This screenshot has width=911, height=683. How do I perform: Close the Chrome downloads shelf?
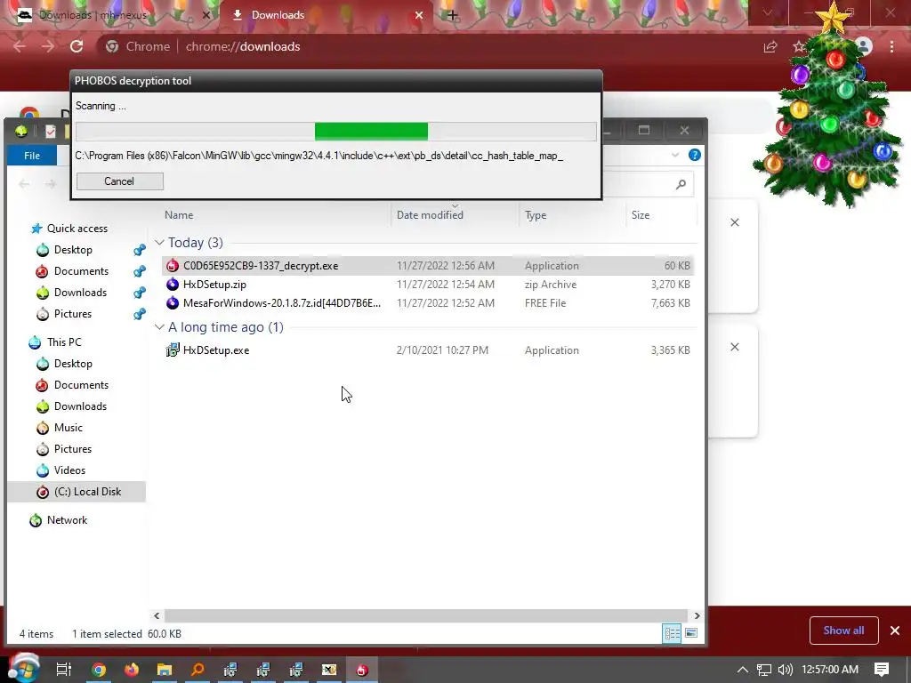pyautogui.click(x=895, y=631)
